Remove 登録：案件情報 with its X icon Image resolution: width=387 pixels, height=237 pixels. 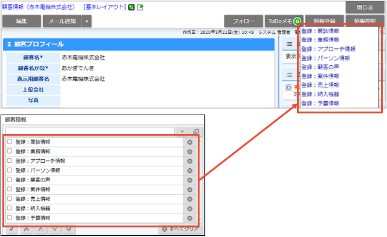click(190, 190)
